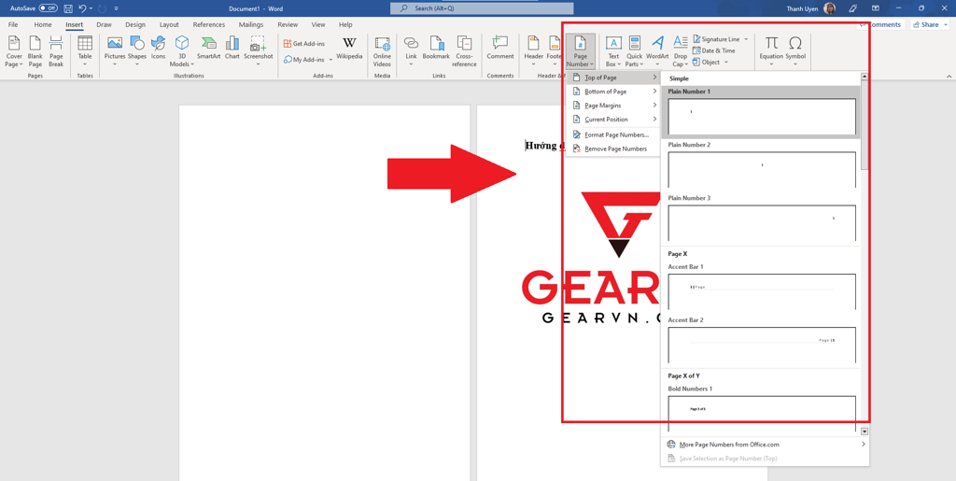This screenshot has height=481, width=956.
Task: Click Signature Line
Action: [720, 39]
